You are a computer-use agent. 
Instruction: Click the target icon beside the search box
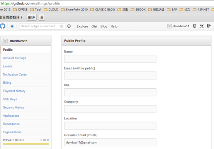pos(69,26)
